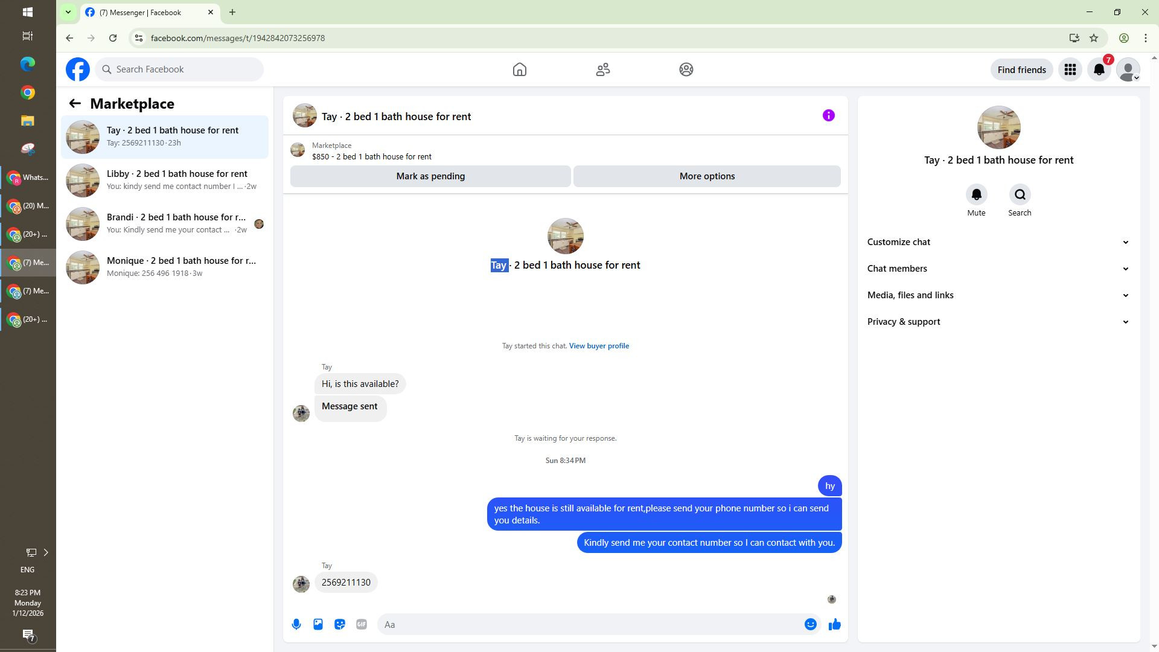Open View buyer profile link
The height and width of the screenshot is (652, 1159).
pyautogui.click(x=598, y=346)
